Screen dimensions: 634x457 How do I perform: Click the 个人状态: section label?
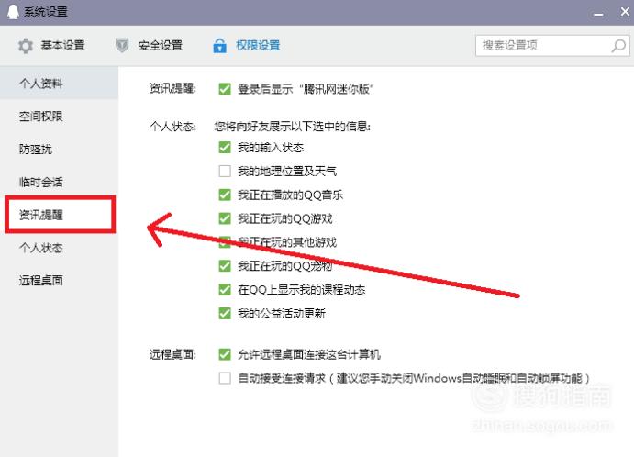[x=172, y=127]
